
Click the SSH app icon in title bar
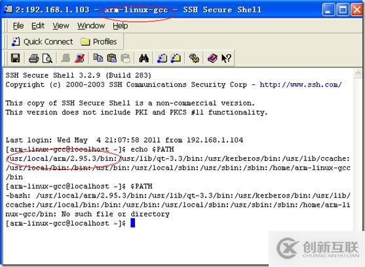pos(8,9)
